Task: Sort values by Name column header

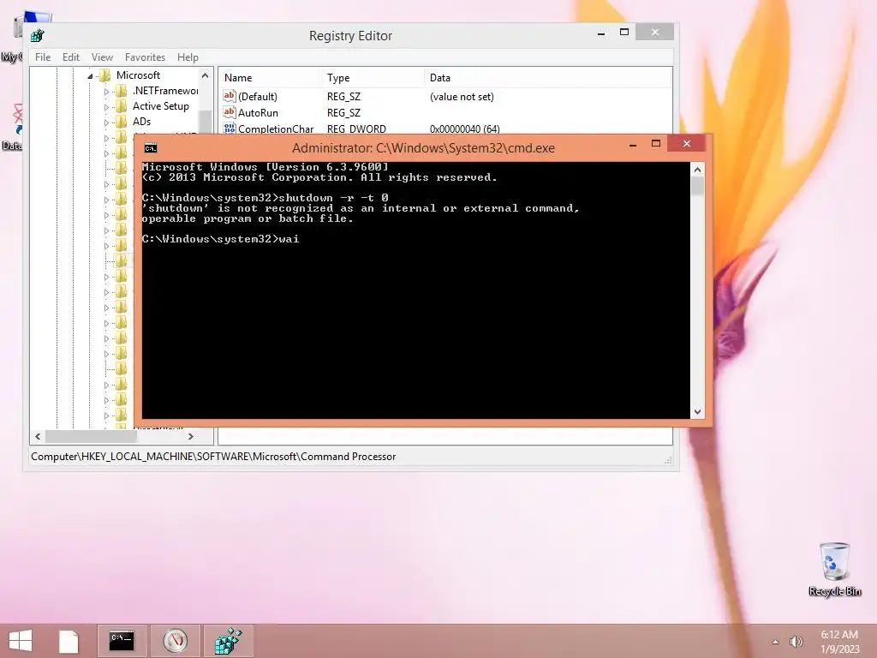Action: (x=270, y=78)
